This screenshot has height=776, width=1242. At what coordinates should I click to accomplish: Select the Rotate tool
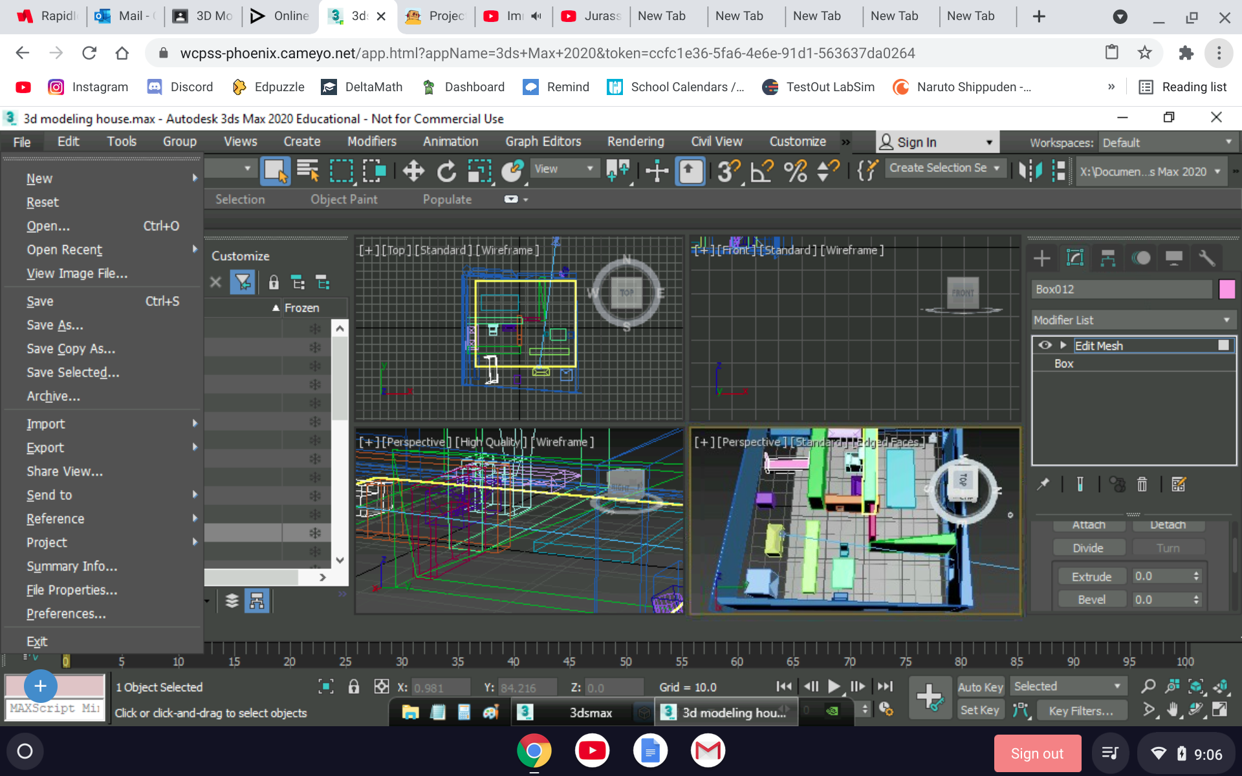point(446,171)
